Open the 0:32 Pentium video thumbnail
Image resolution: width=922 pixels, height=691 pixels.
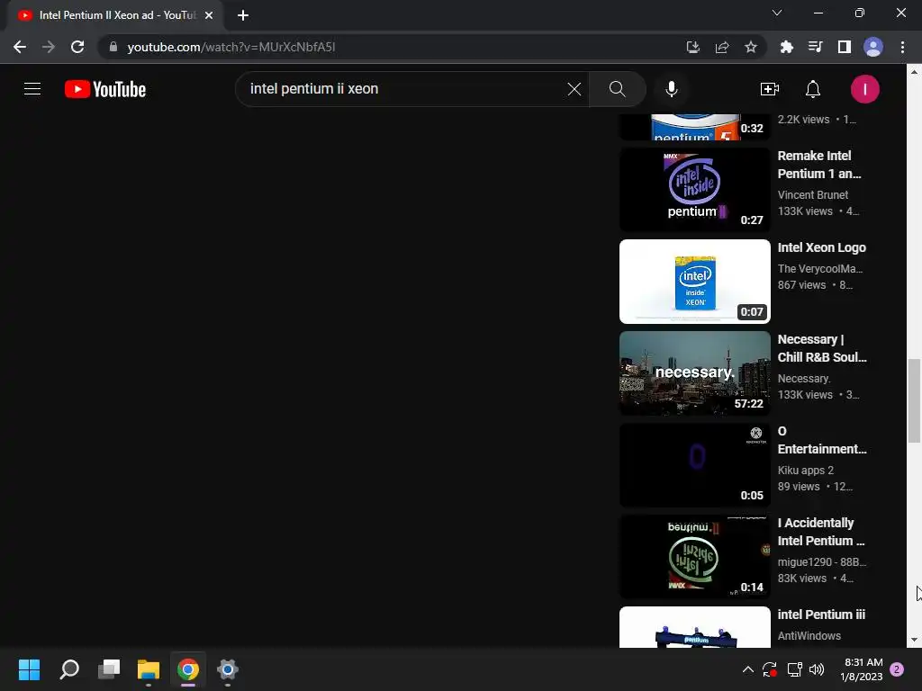[694, 127]
